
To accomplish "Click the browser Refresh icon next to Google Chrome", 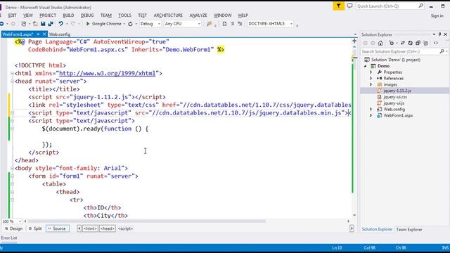I will click(x=130, y=24).
